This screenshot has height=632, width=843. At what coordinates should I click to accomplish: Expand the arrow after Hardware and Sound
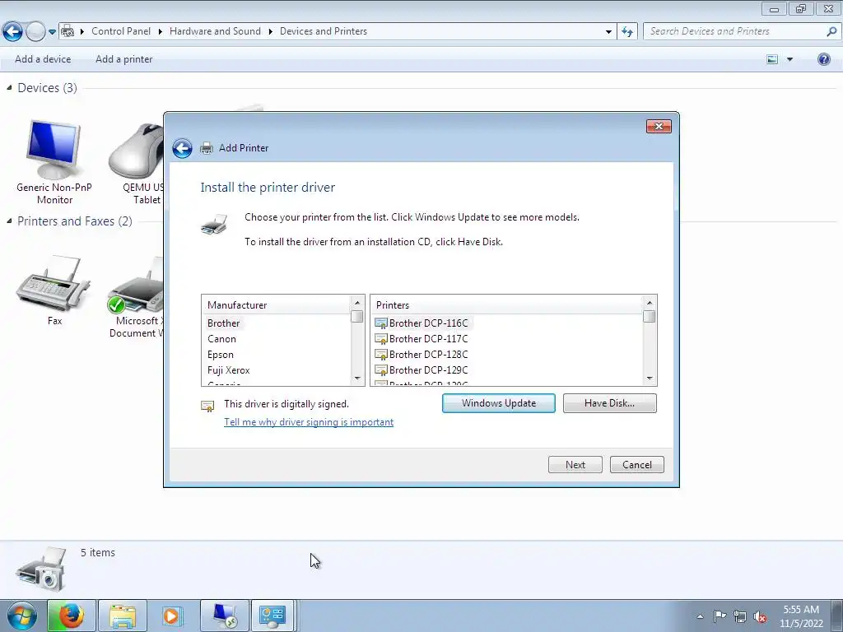pyautogui.click(x=270, y=32)
